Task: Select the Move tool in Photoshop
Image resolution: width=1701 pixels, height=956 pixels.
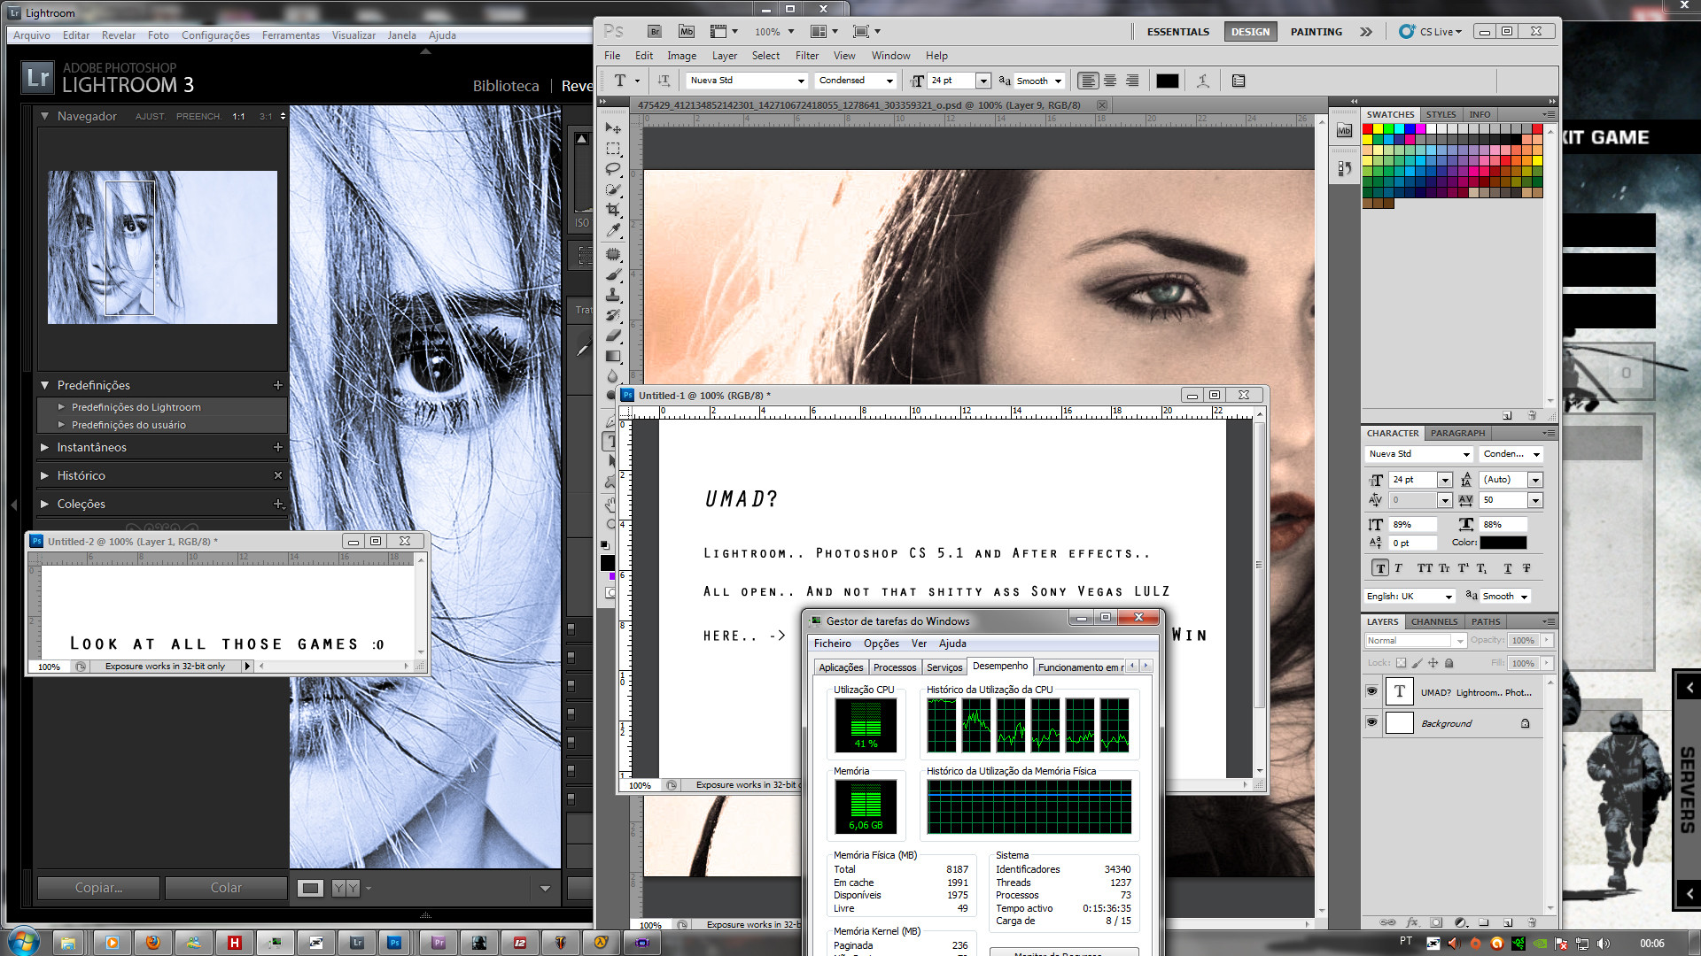Action: [613, 128]
